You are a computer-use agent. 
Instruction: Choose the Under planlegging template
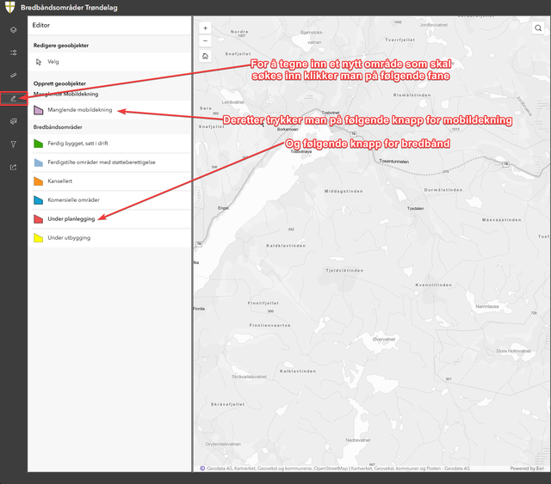pos(109,219)
